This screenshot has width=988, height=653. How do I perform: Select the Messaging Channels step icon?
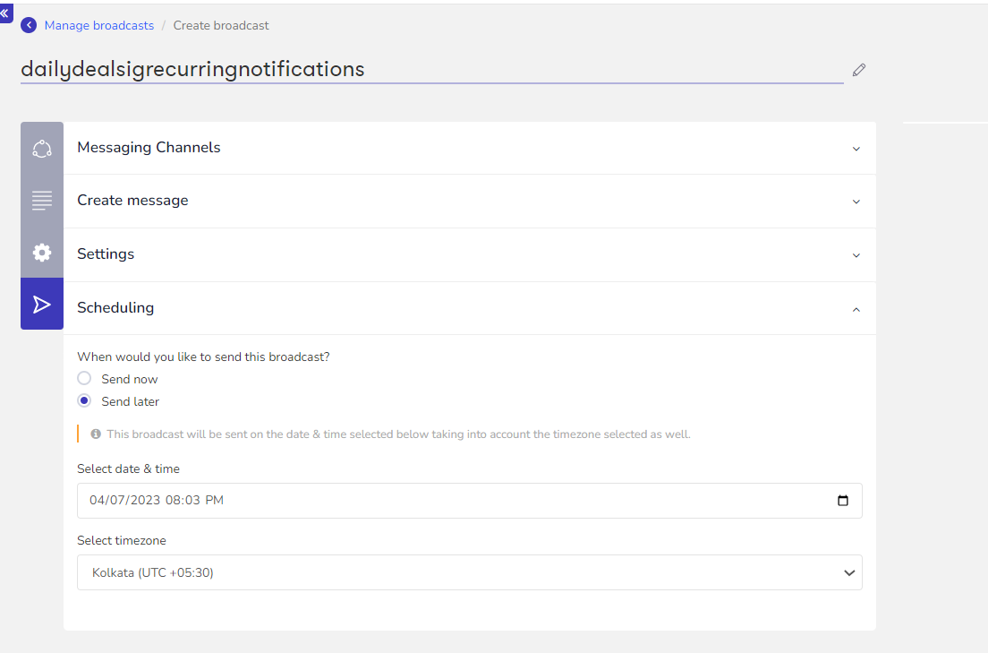click(x=42, y=149)
